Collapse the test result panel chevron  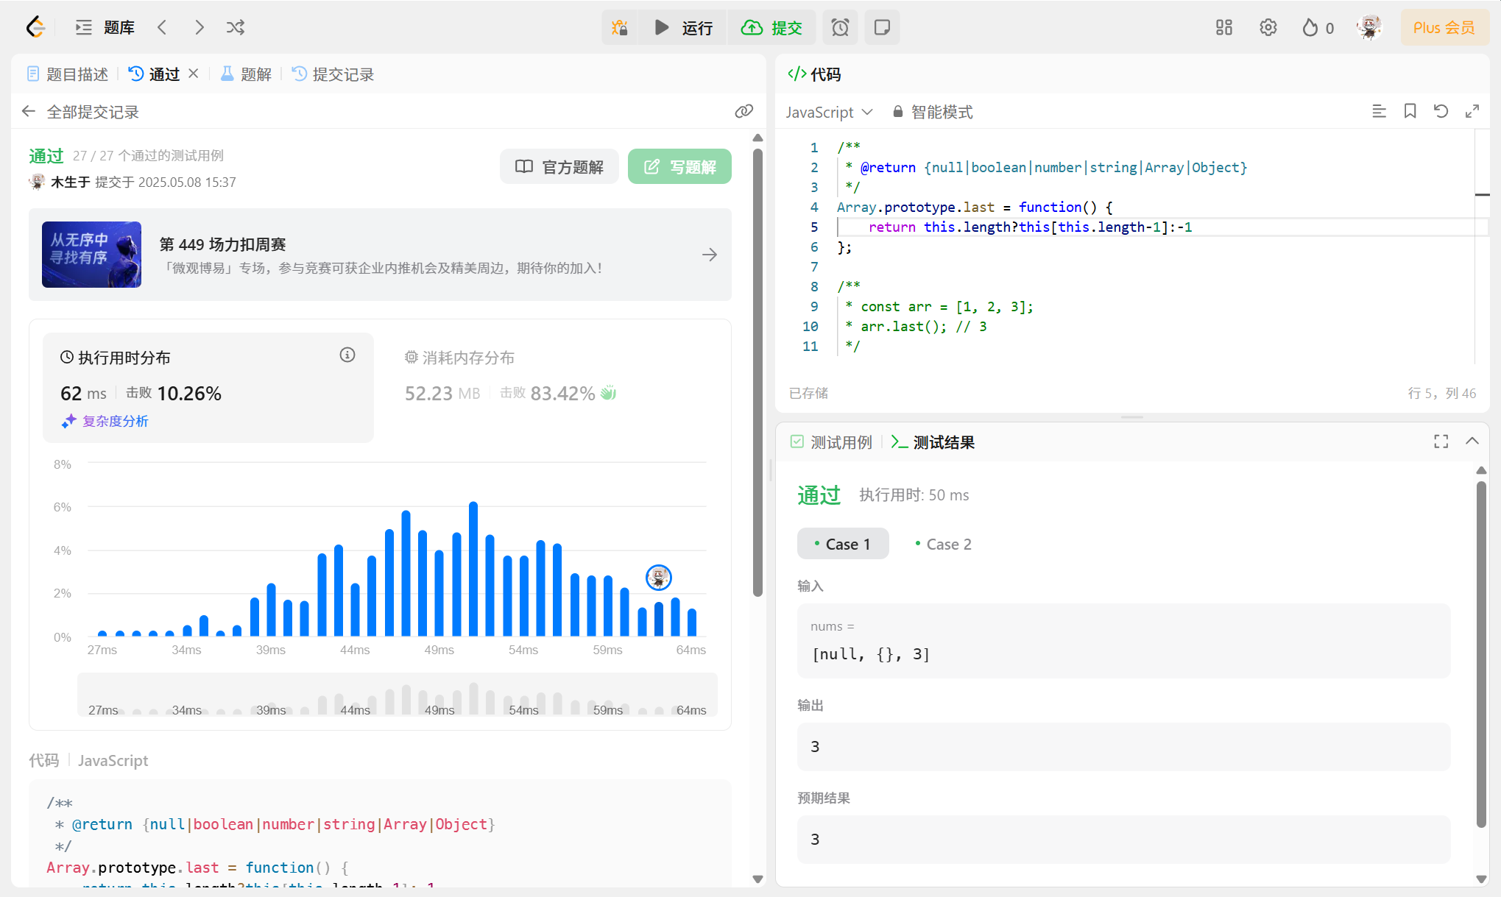tap(1472, 441)
